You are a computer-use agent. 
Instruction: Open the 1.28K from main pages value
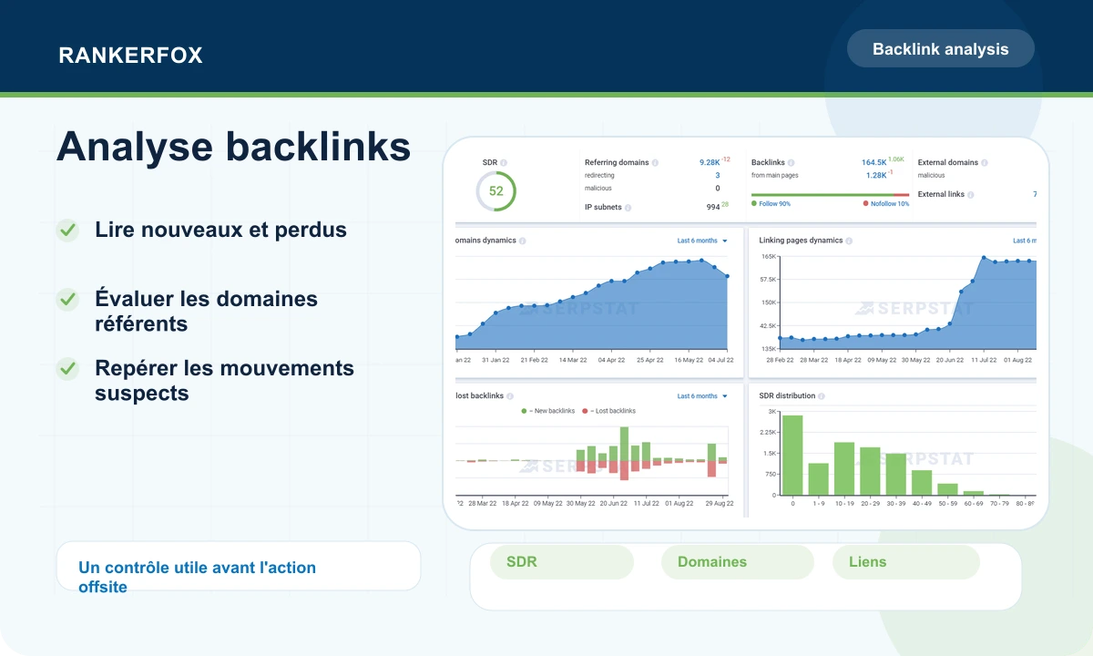876,176
